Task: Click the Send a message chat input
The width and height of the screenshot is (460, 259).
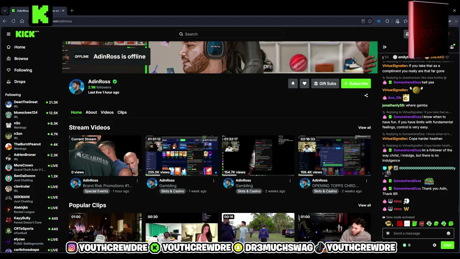Action: 418,233
